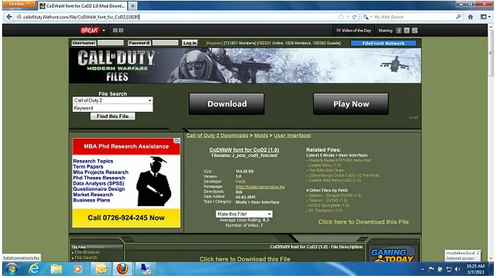Open the network computer taskbar icon
Image resolution: width=496 pixels, height=278 pixels.
click(145, 269)
